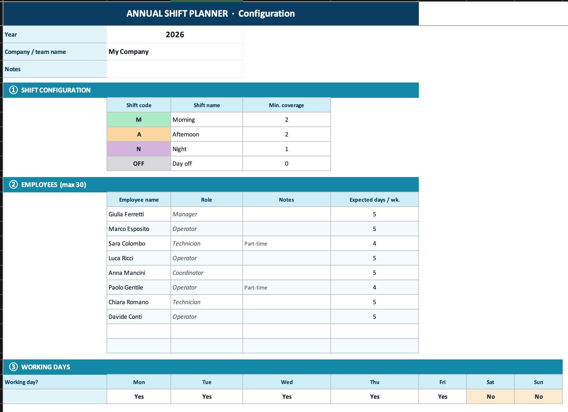Select Min. coverage value for Night
Screen dimensions: 568x412
coord(287,149)
